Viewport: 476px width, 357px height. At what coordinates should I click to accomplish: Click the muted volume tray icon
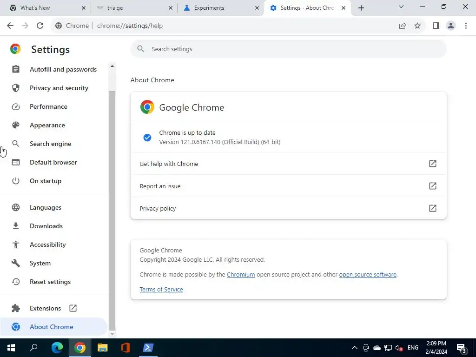coord(399,348)
